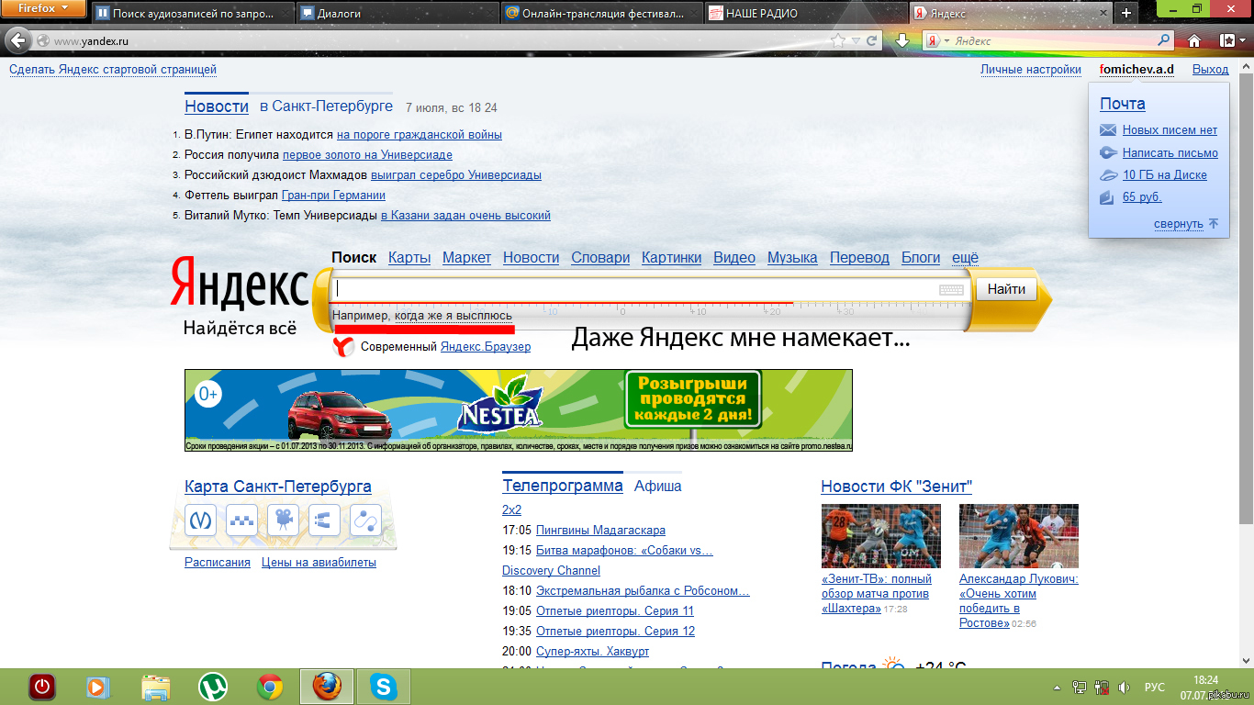Open the taxi checkered icon
The image size is (1254, 705).
click(241, 520)
